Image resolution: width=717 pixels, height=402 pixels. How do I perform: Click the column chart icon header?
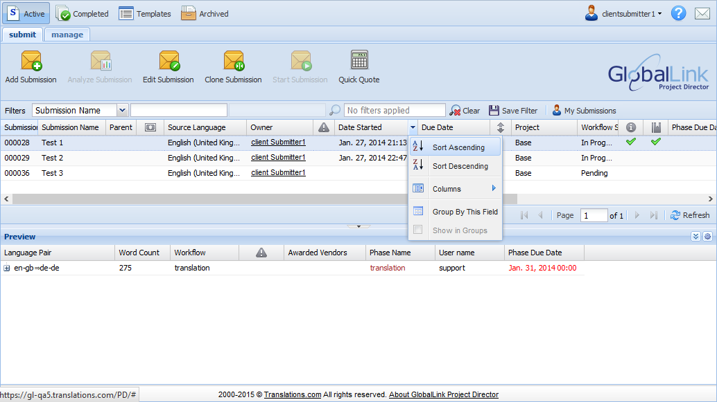pyautogui.click(x=656, y=127)
